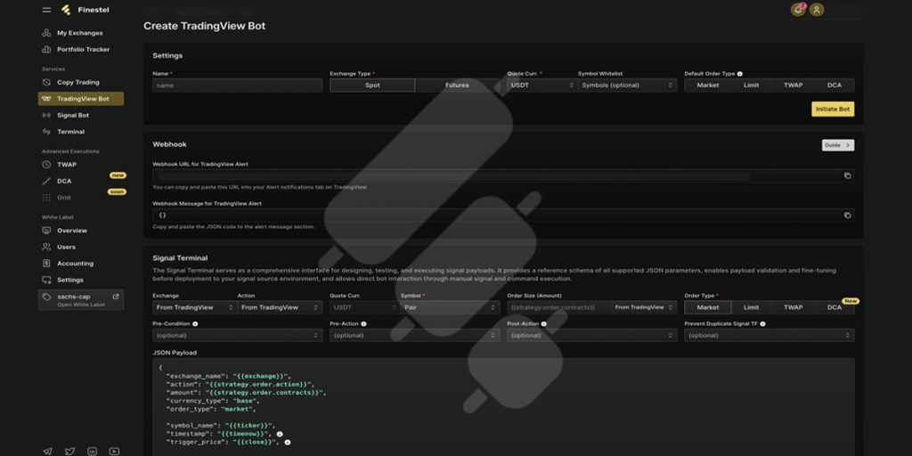Choose Limit in Signal Terminal Order Type
912x456 pixels.
751,307
